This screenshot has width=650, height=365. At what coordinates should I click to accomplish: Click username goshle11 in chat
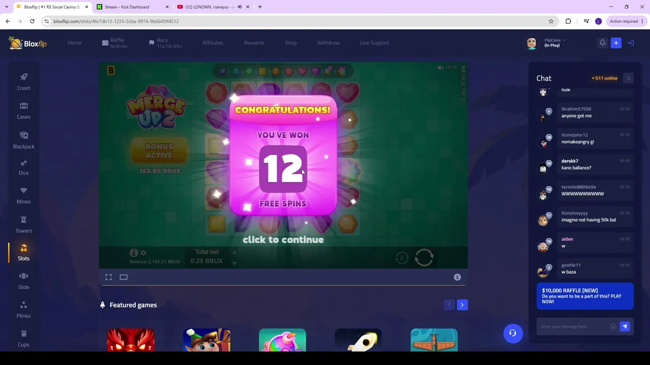pyautogui.click(x=571, y=265)
